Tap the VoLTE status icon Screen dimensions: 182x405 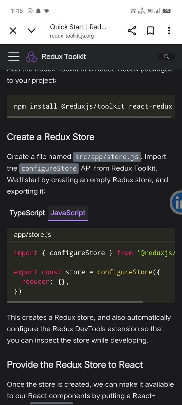[133, 11]
